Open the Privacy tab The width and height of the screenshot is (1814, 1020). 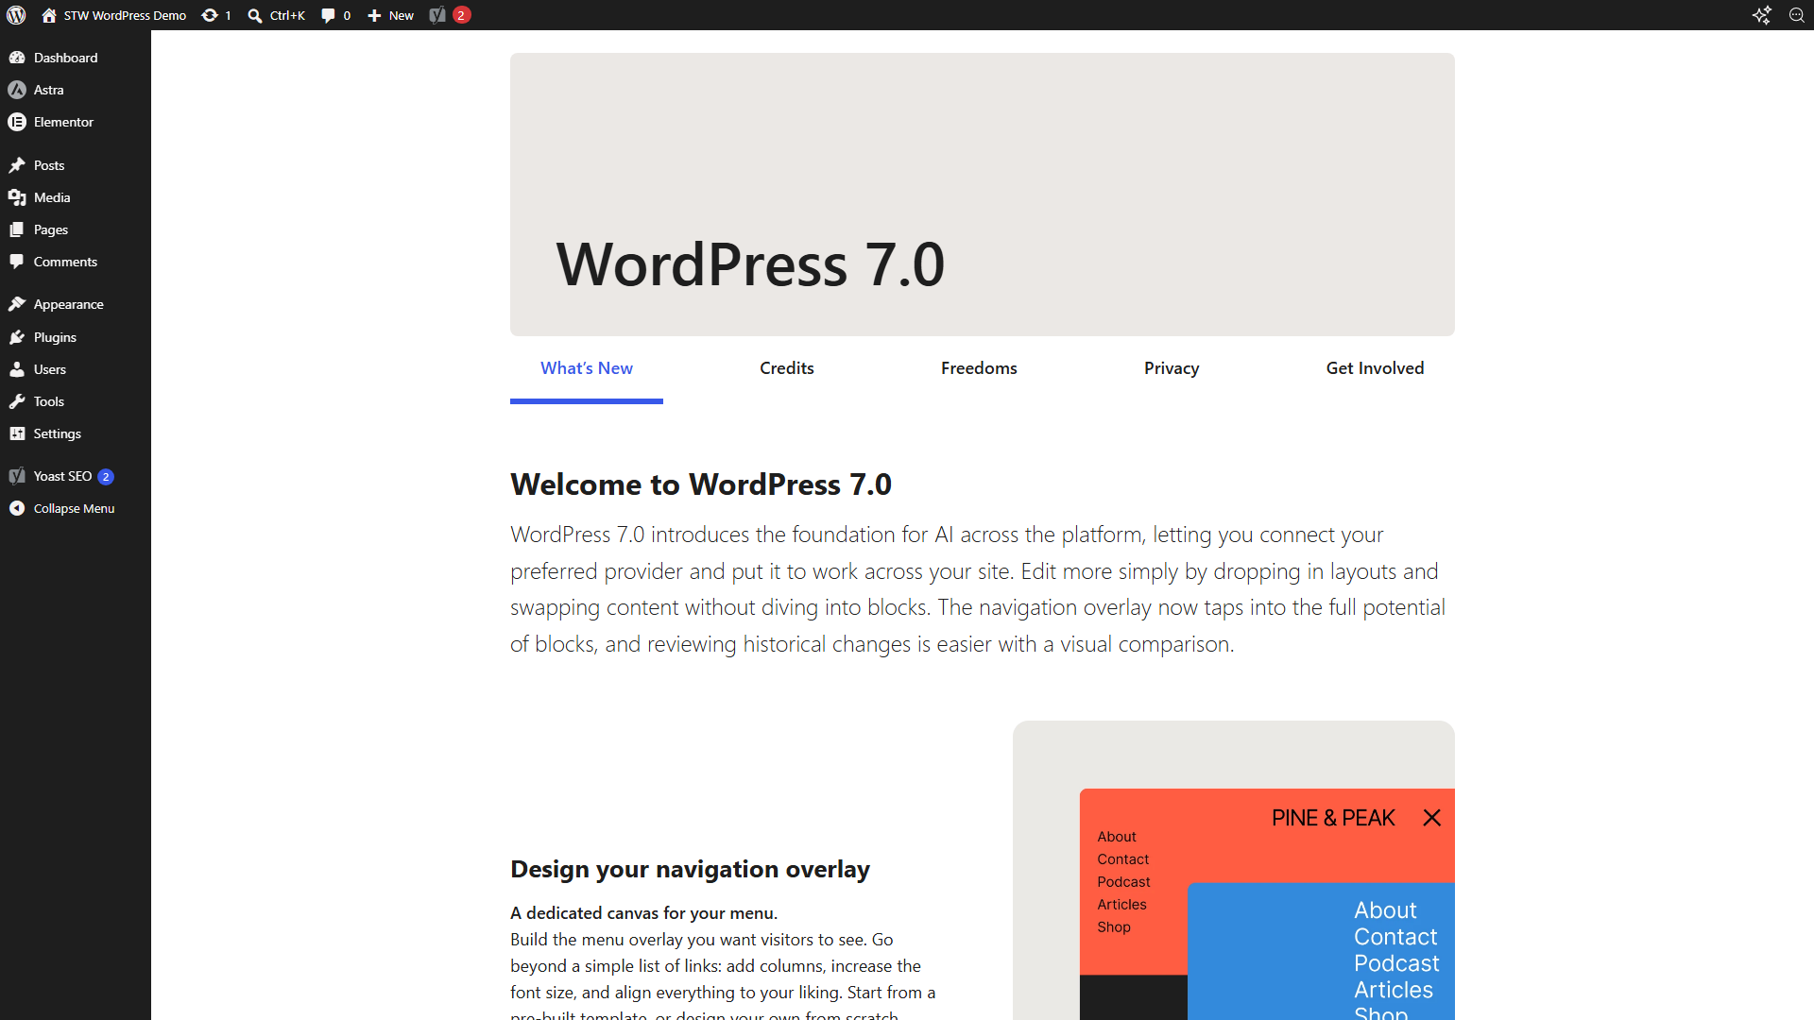(x=1172, y=368)
